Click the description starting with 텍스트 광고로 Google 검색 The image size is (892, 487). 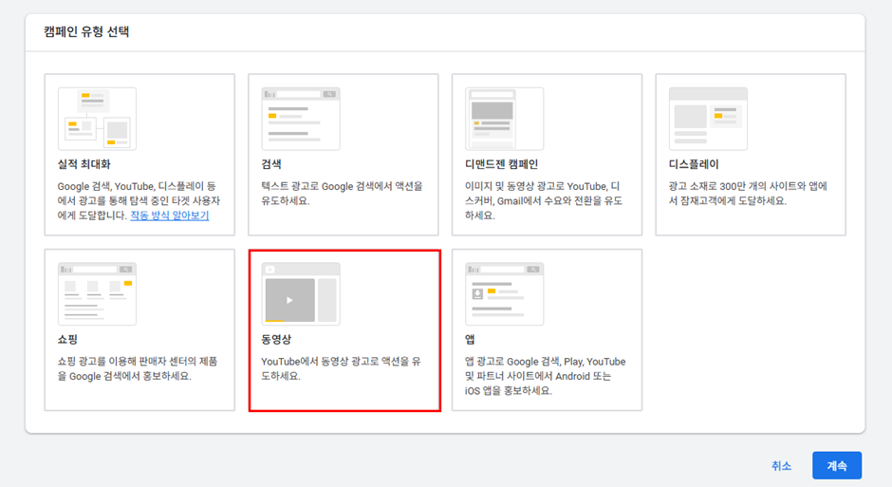[342, 194]
